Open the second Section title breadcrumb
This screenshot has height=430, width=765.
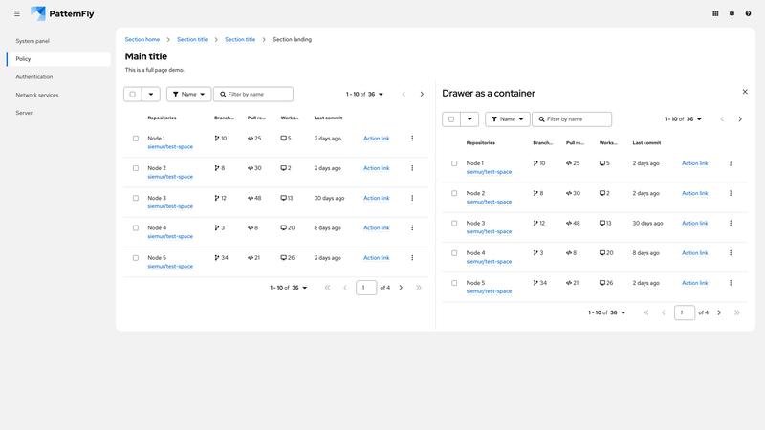click(240, 39)
